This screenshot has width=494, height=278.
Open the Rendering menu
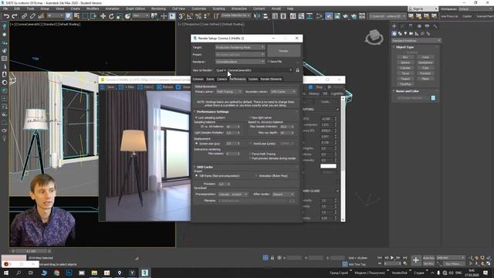pyautogui.click(x=158, y=8)
